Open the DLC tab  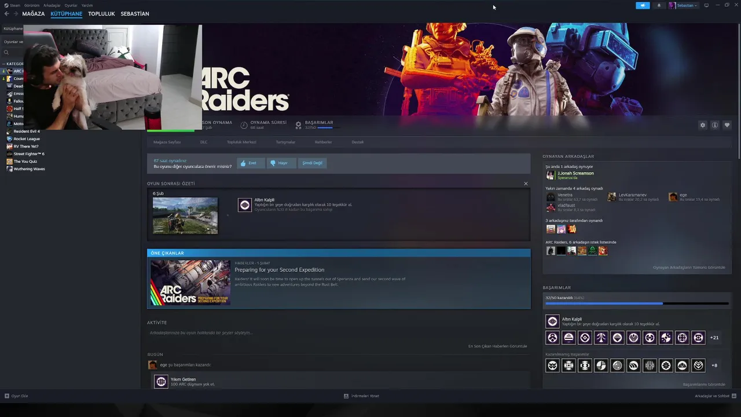pyautogui.click(x=204, y=142)
